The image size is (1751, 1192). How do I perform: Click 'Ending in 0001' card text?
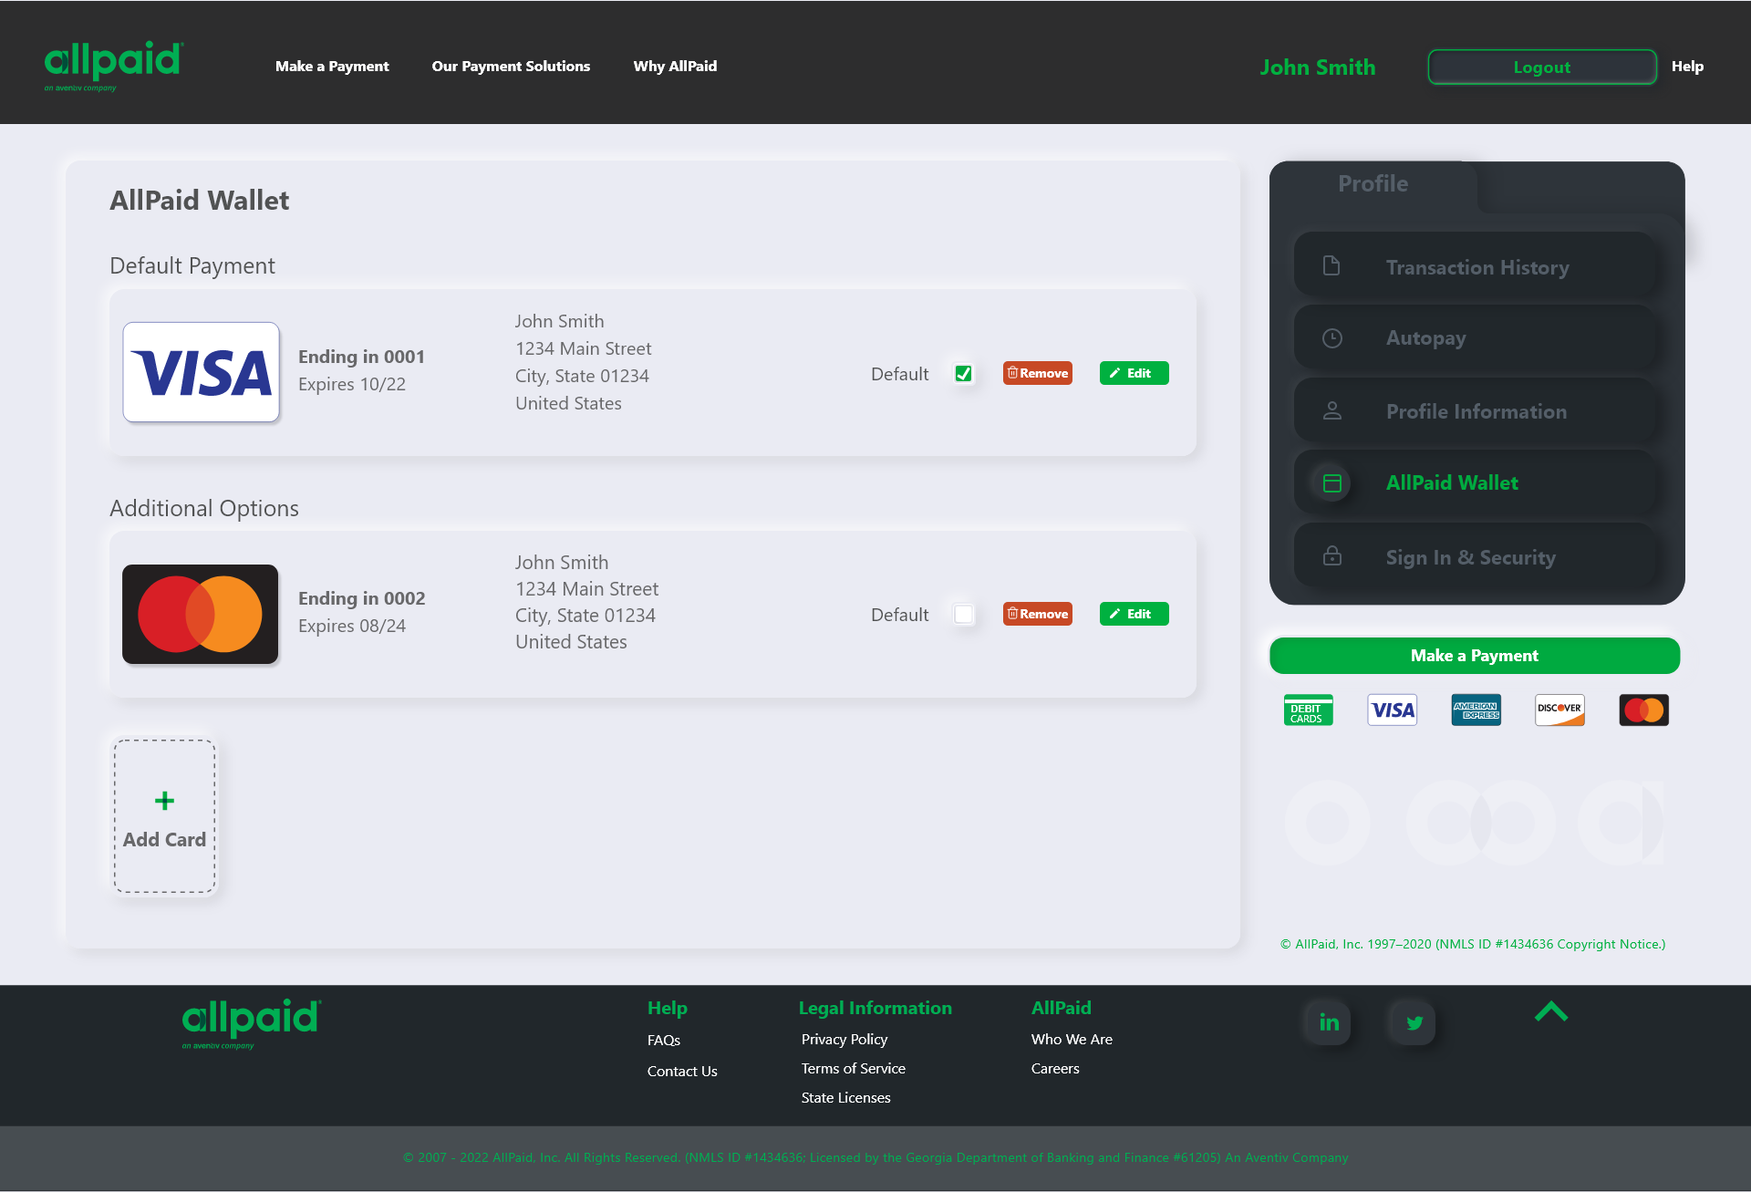click(x=361, y=357)
